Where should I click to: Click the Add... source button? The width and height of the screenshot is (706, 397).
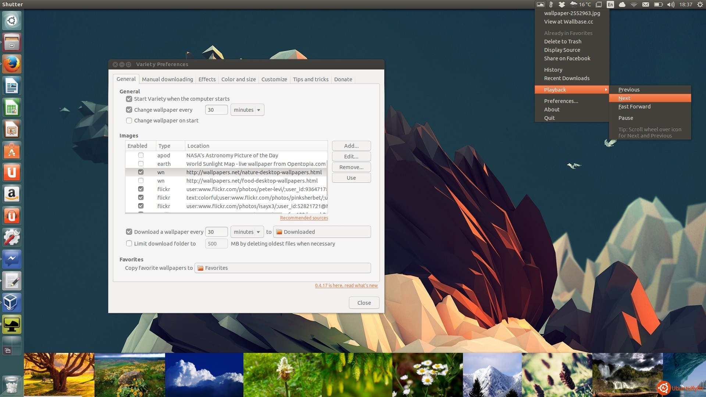tap(351, 146)
